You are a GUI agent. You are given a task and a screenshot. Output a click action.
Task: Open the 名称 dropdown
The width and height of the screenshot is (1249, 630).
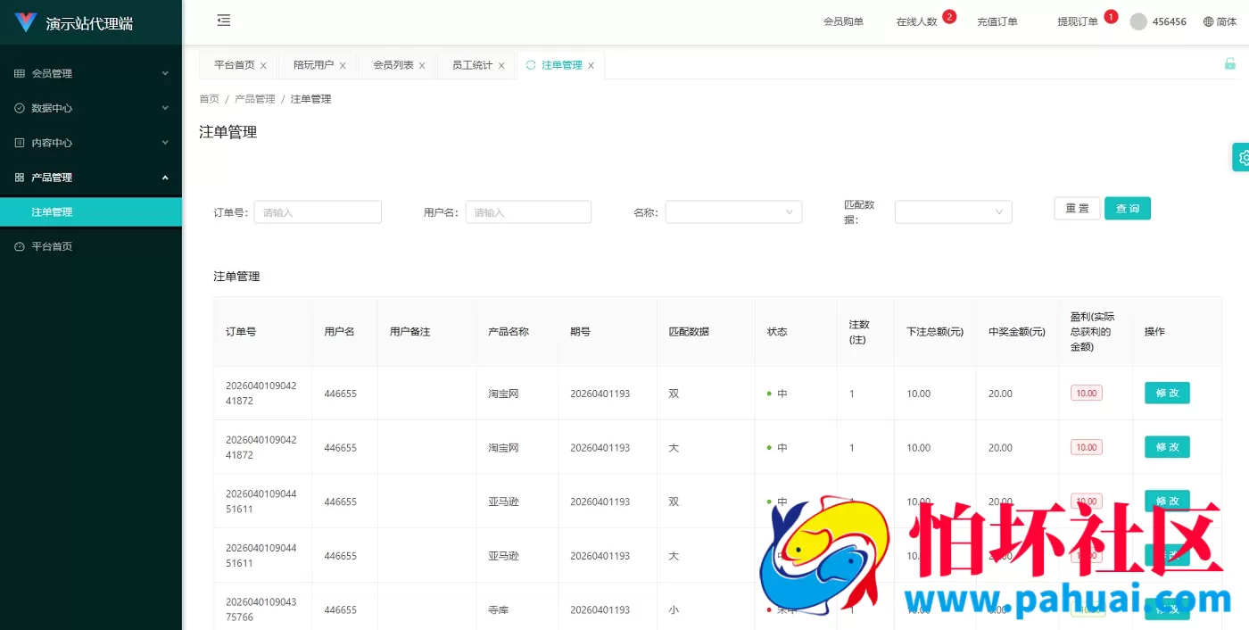[x=733, y=211]
